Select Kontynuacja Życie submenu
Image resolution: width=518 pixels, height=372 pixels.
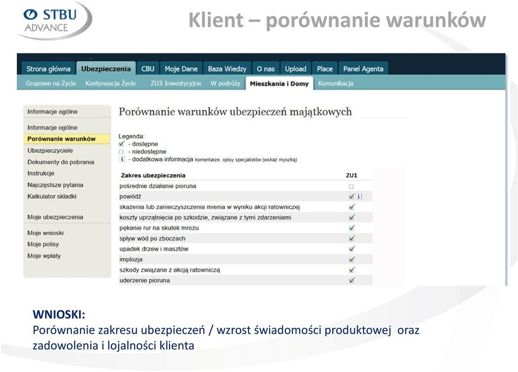point(110,83)
